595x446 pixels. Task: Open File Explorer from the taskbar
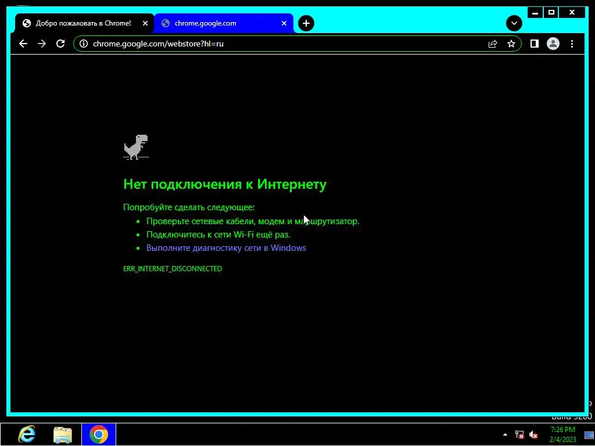pyautogui.click(x=63, y=434)
